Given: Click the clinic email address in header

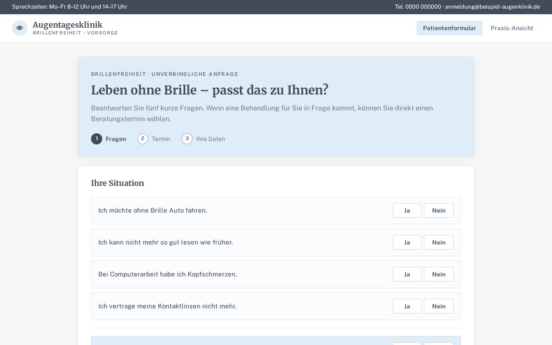Looking at the screenshot, I should [x=492, y=7].
